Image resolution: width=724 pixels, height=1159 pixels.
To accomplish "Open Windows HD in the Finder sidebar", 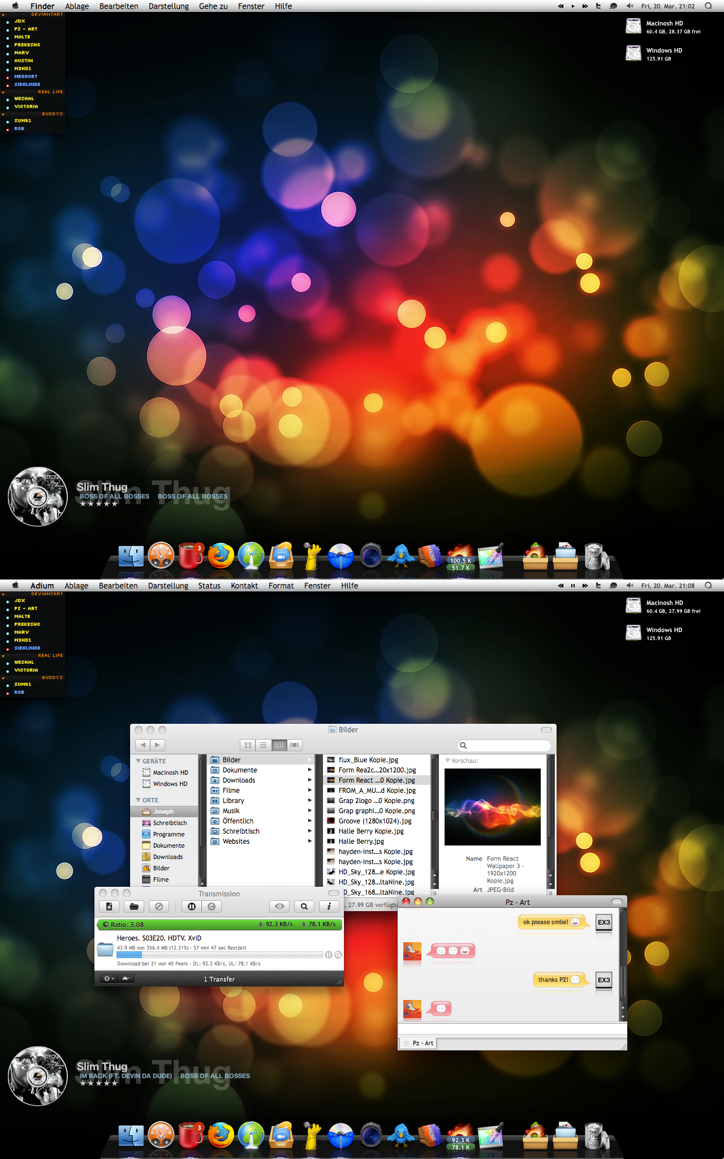I will point(165,784).
